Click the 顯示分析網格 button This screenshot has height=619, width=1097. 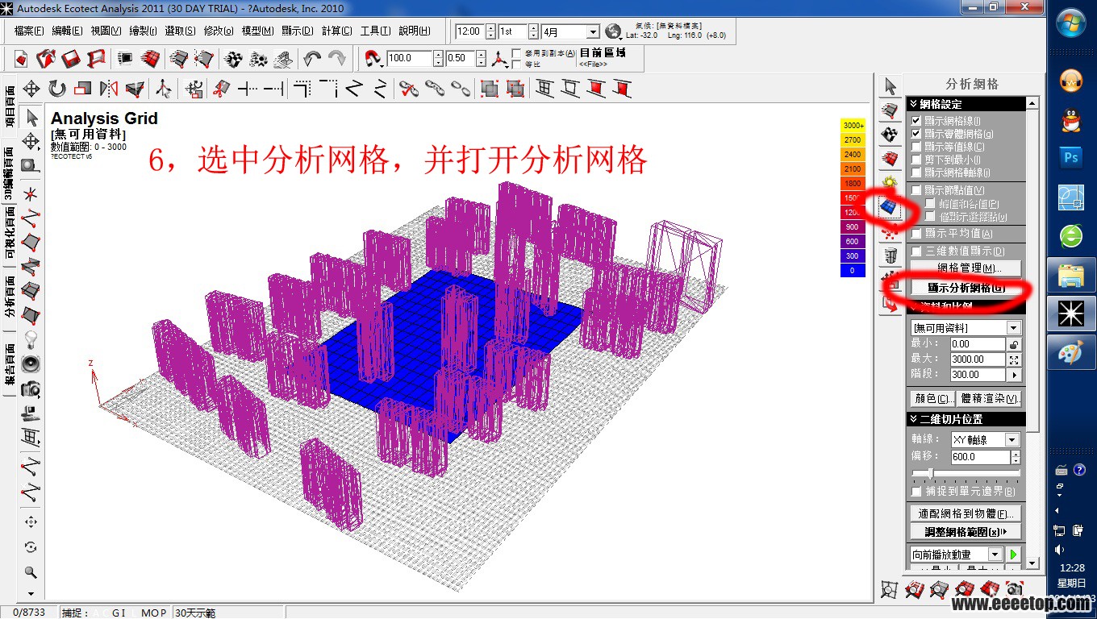[x=966, y=288]
